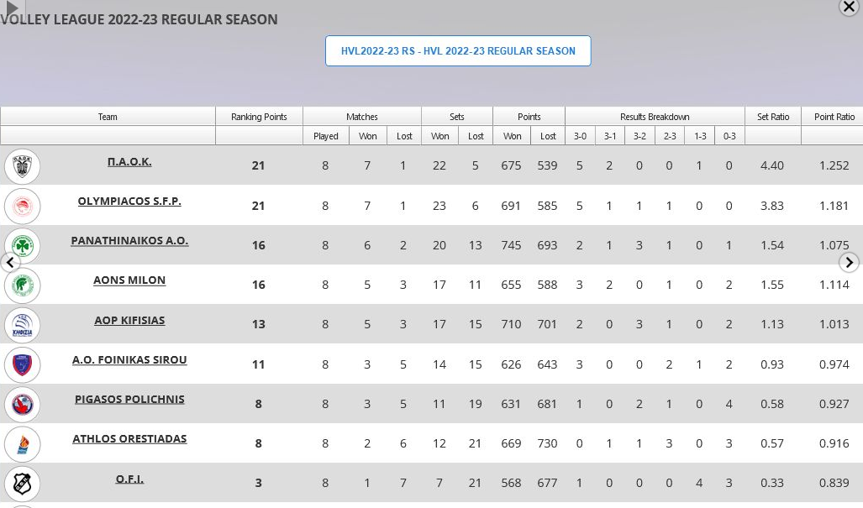Click the AOP Kifisias team logo
863x508 pixels.
tap(22, 325)
